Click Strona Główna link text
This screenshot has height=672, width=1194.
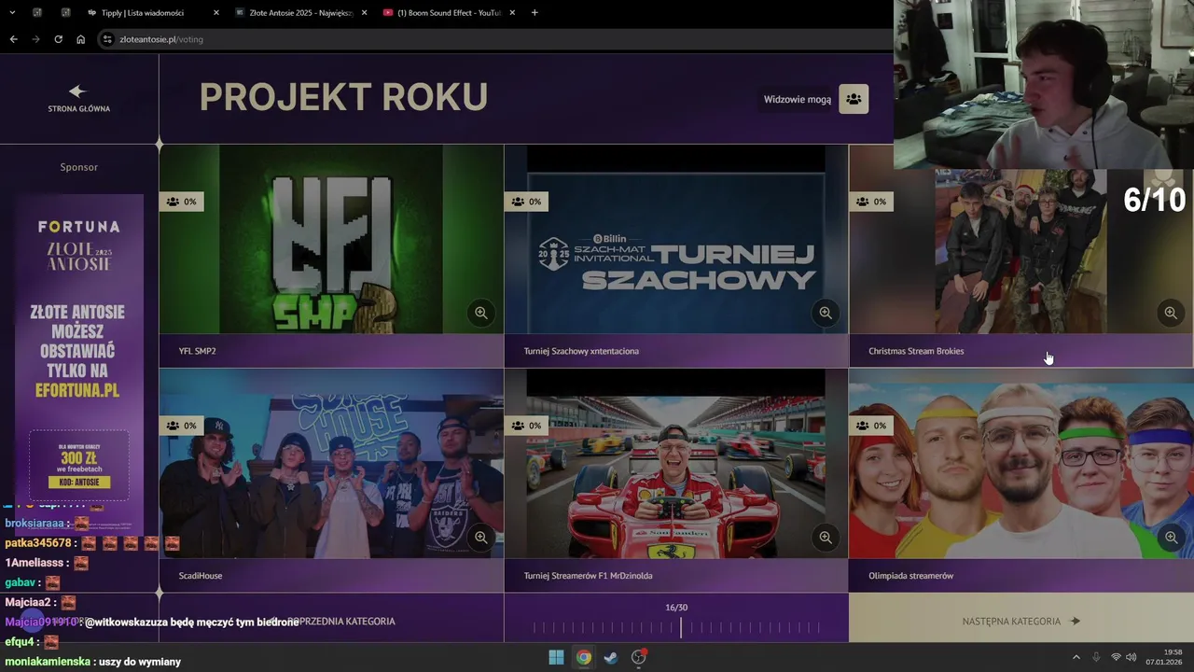(79, 108)
